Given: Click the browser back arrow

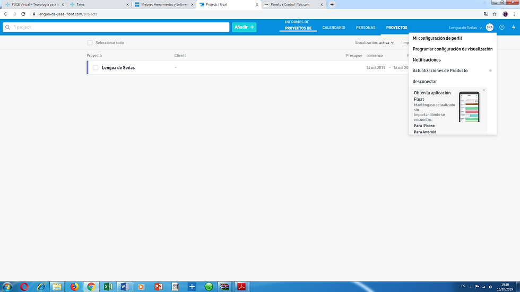Looking at the screenshot, I should 6,14.
